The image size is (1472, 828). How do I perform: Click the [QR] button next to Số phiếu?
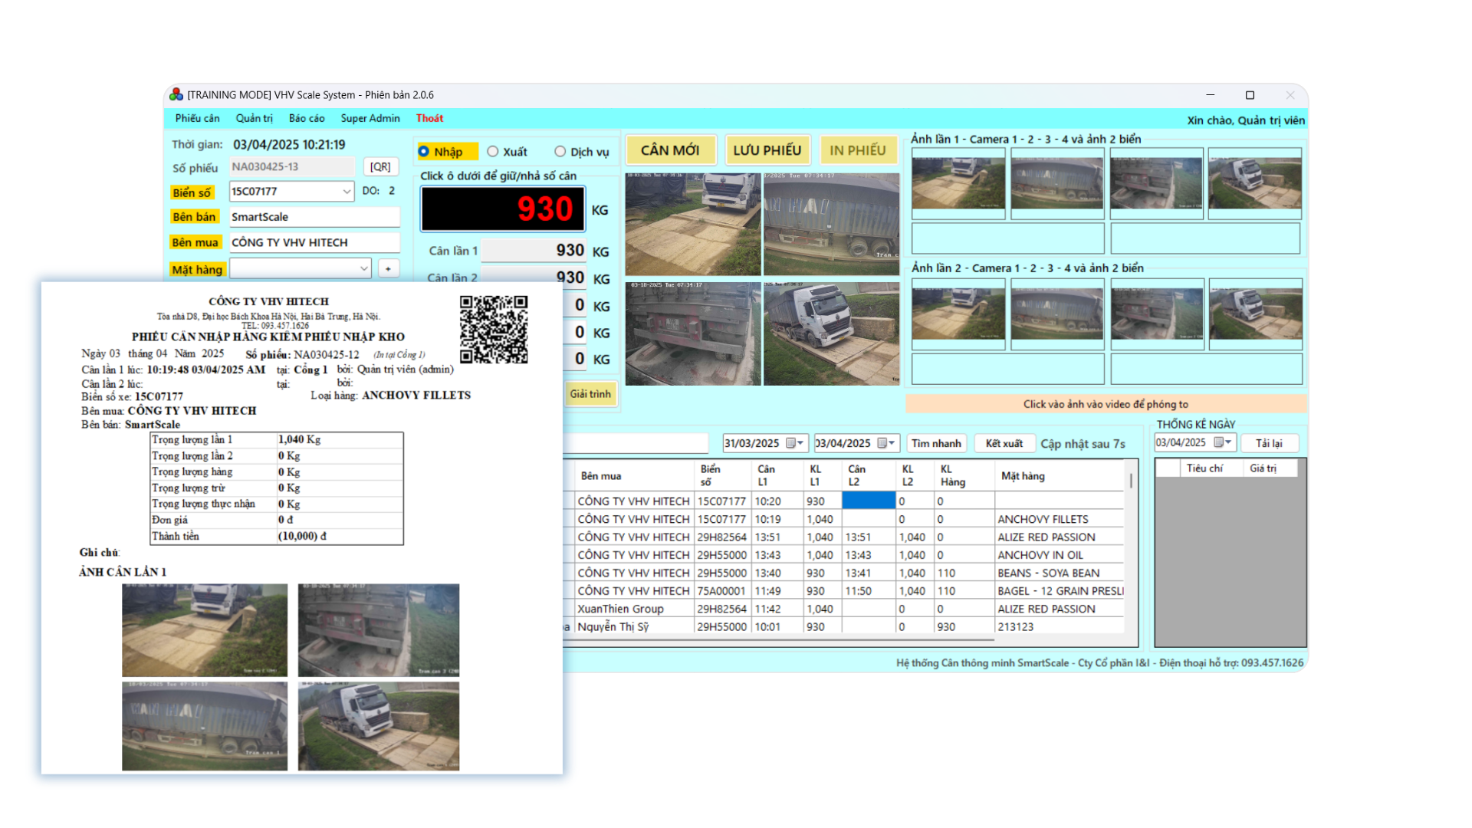point(380,166)
